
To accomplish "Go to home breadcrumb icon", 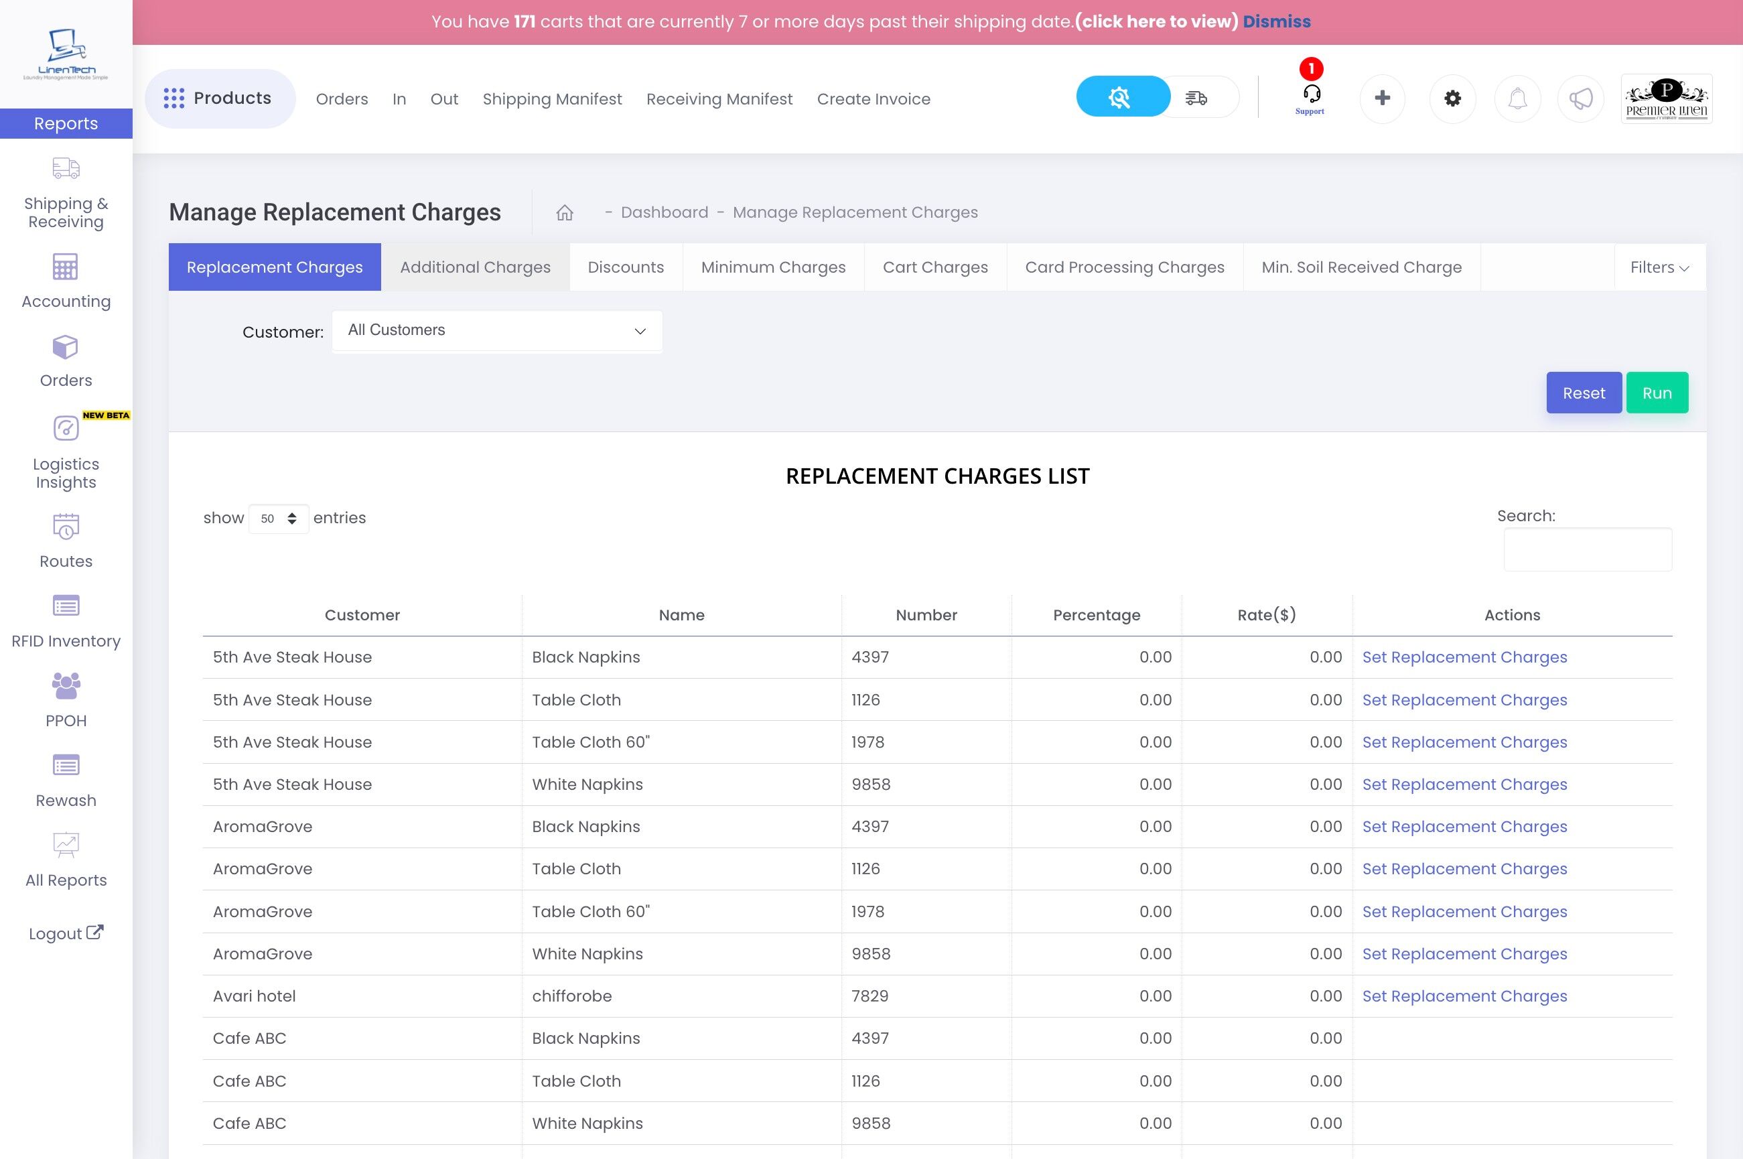I will (x=565, y=213).
